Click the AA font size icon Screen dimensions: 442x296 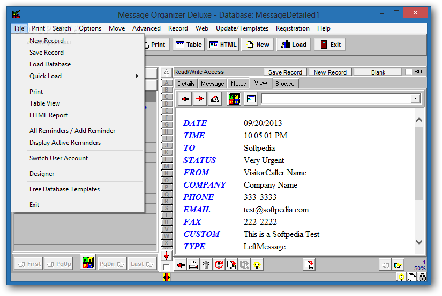(x=214, y=99)
